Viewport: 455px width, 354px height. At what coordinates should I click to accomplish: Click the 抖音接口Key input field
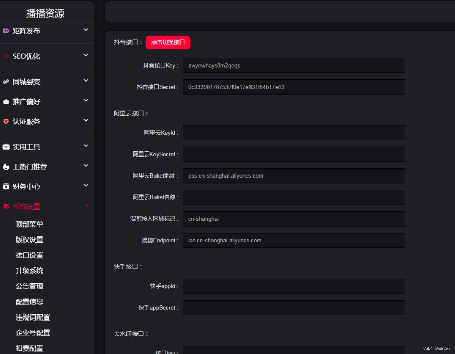293,66
